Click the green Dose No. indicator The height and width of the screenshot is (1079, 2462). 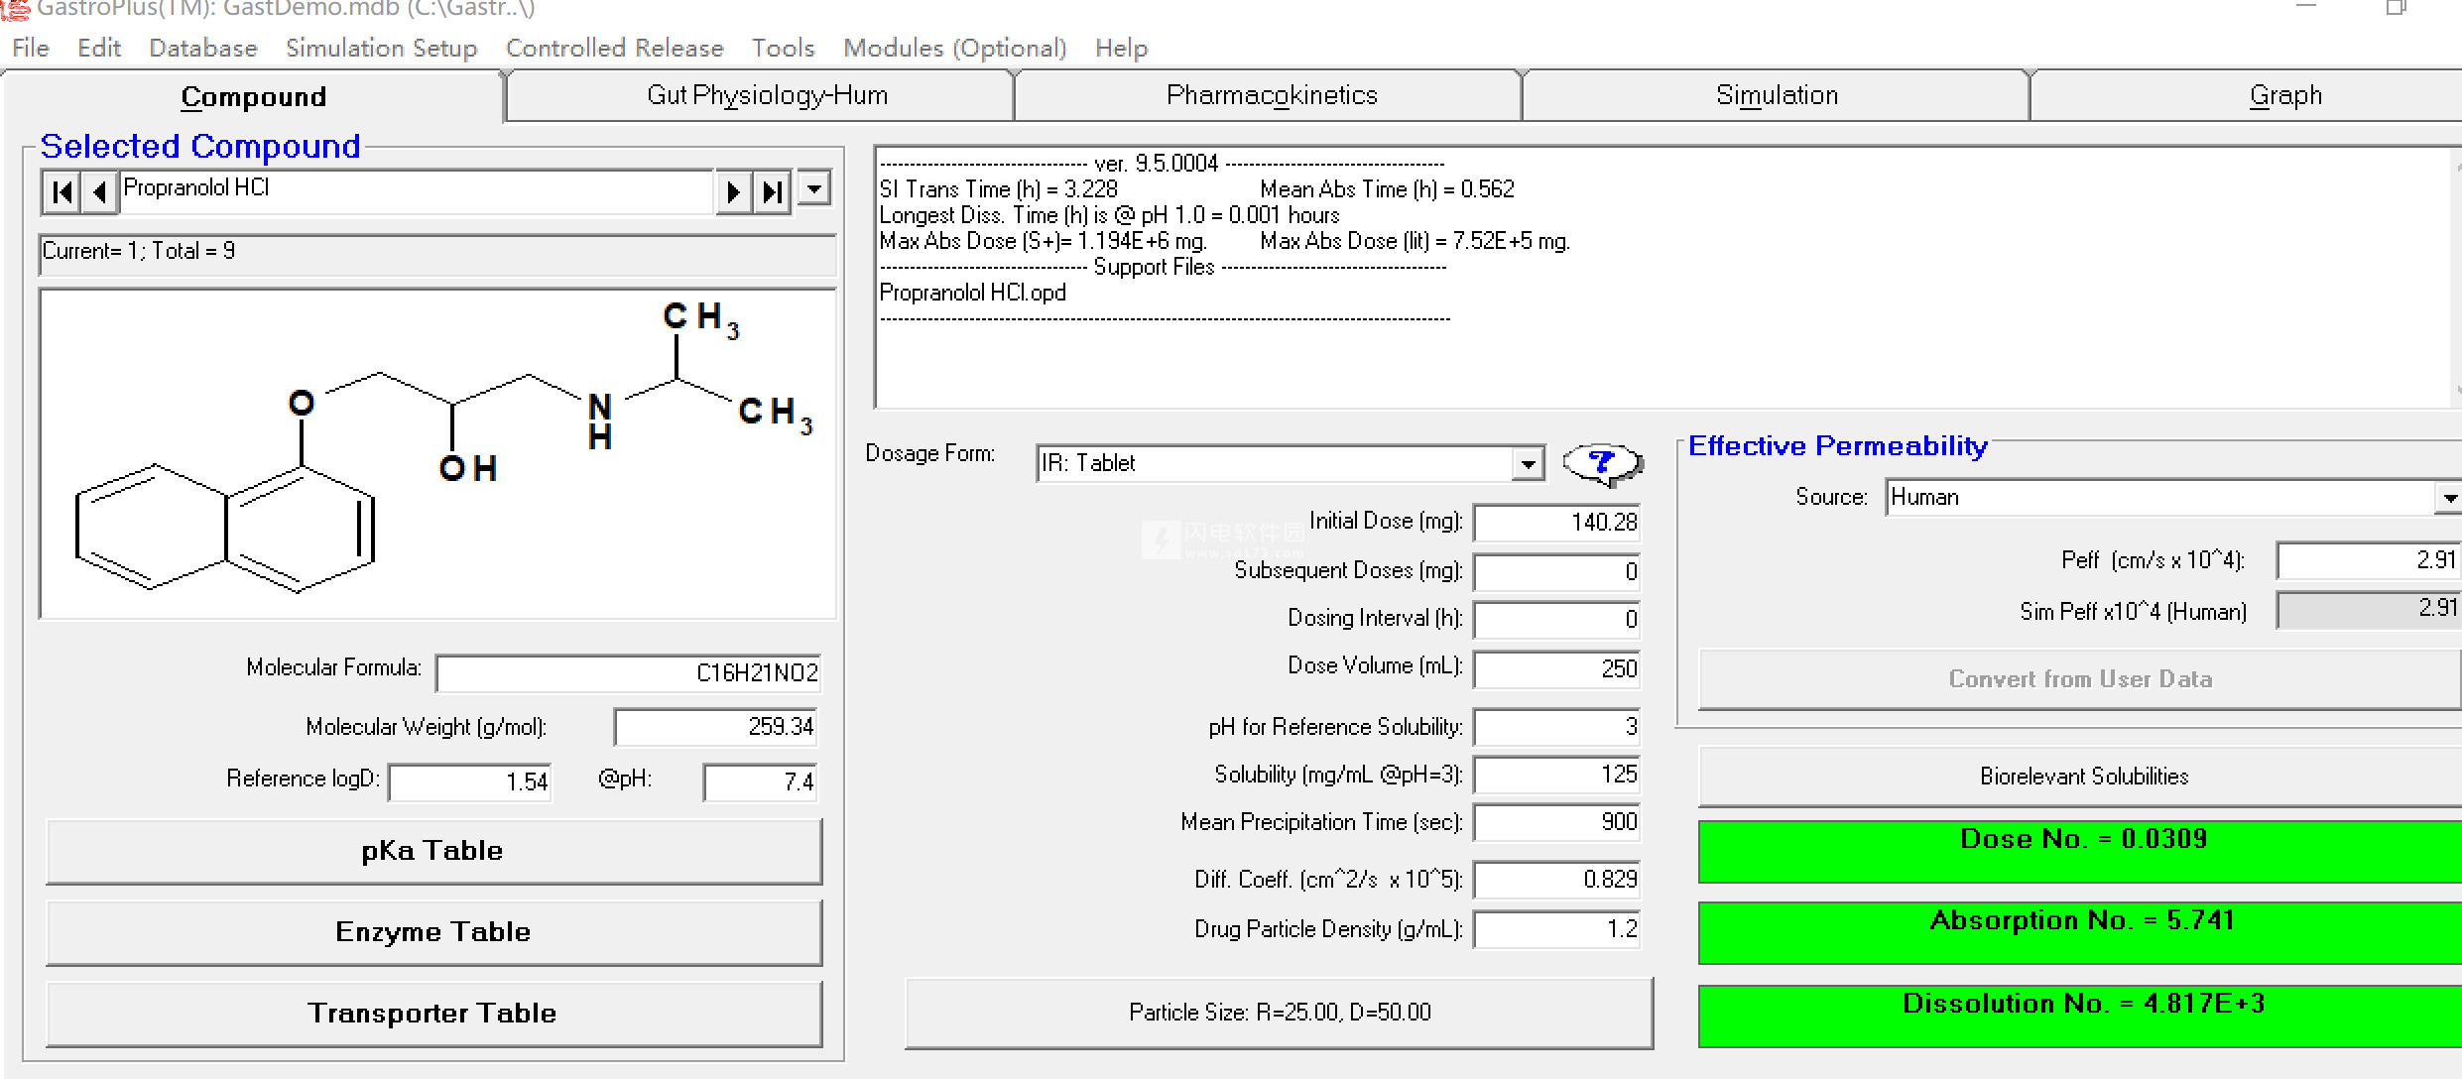[x=2082, y=851]
